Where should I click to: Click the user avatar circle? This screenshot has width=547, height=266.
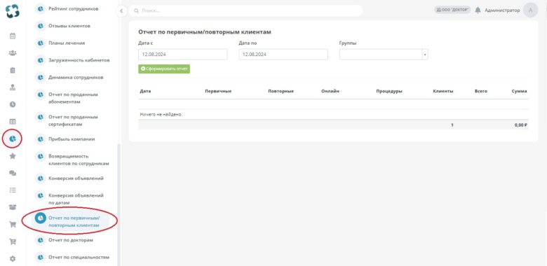(531, 10)
